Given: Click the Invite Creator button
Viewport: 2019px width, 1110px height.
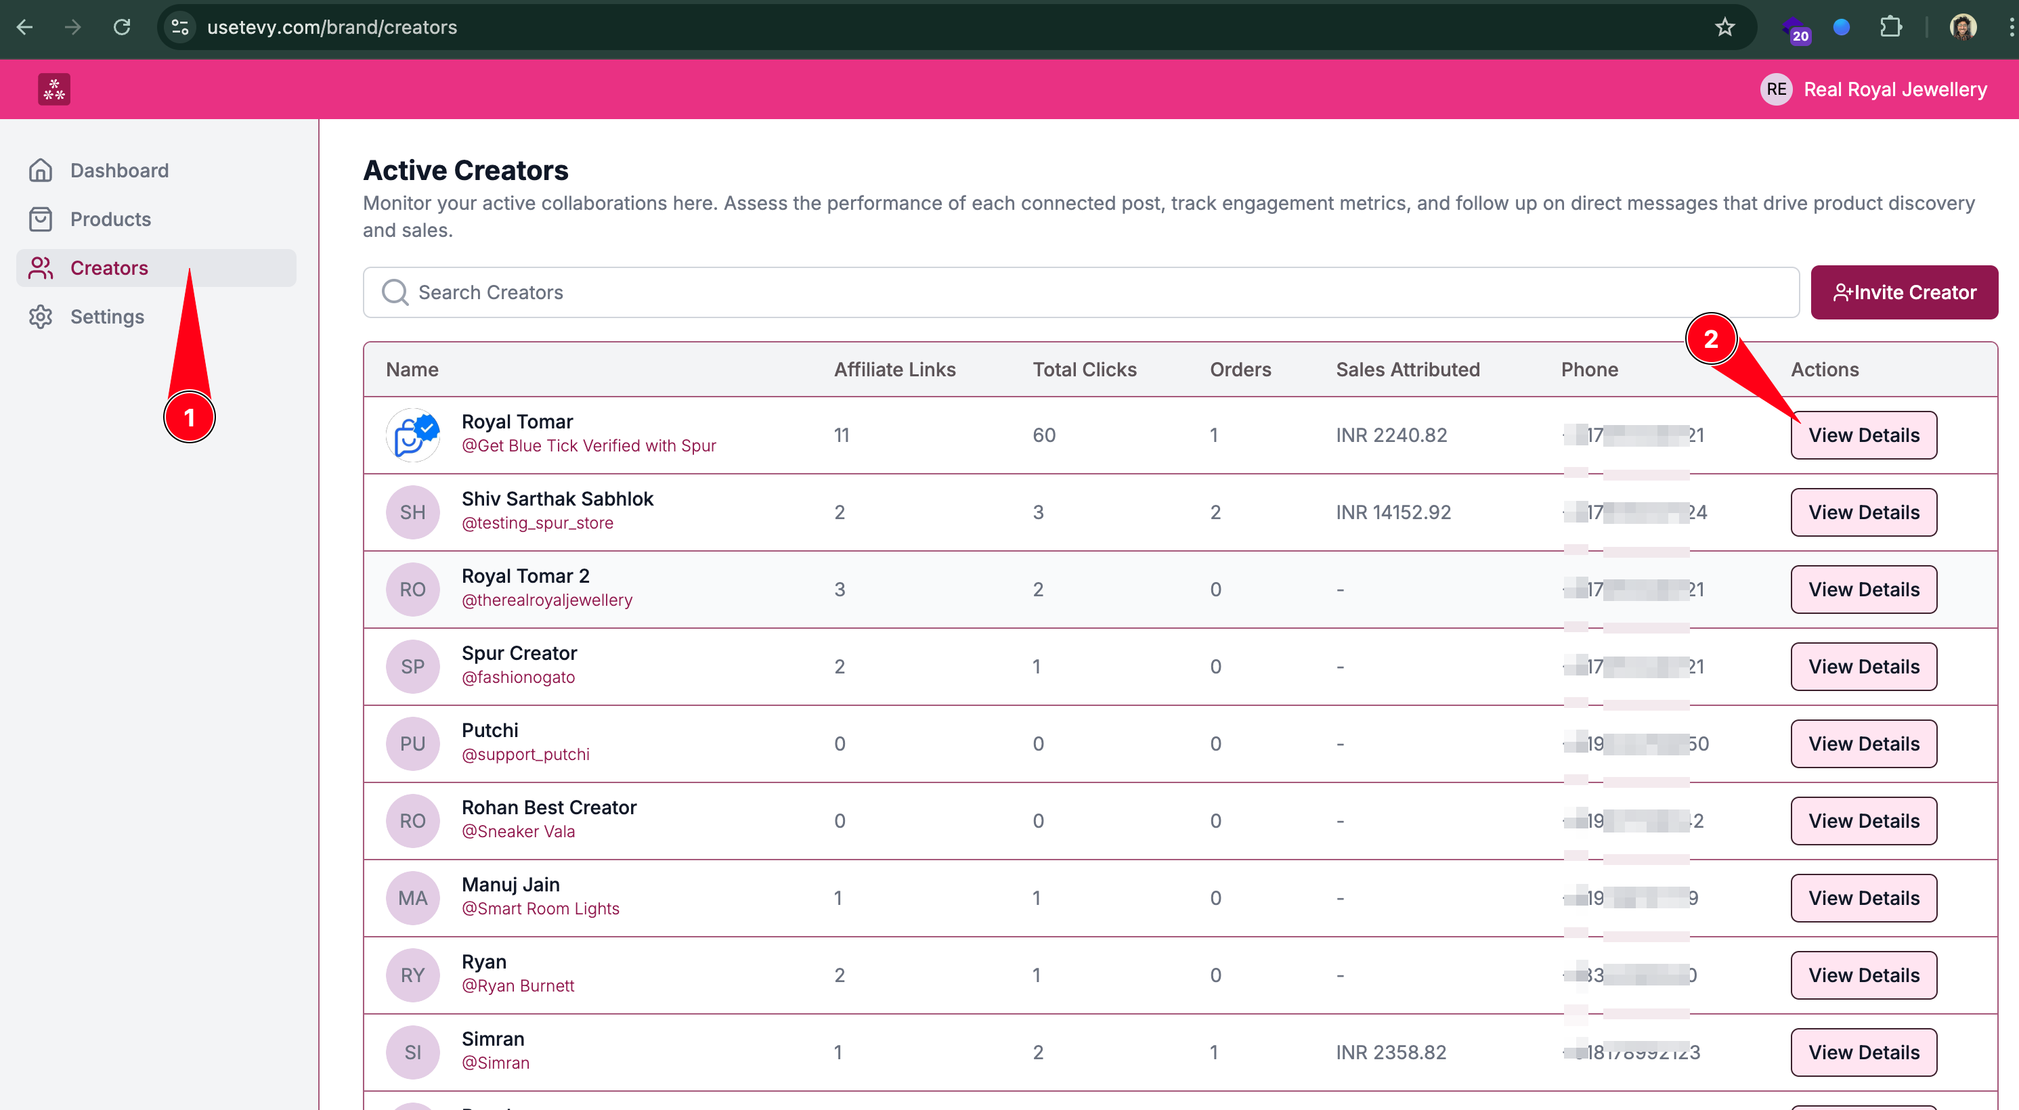Looking at the screenshot, I should click(1904, 292).
